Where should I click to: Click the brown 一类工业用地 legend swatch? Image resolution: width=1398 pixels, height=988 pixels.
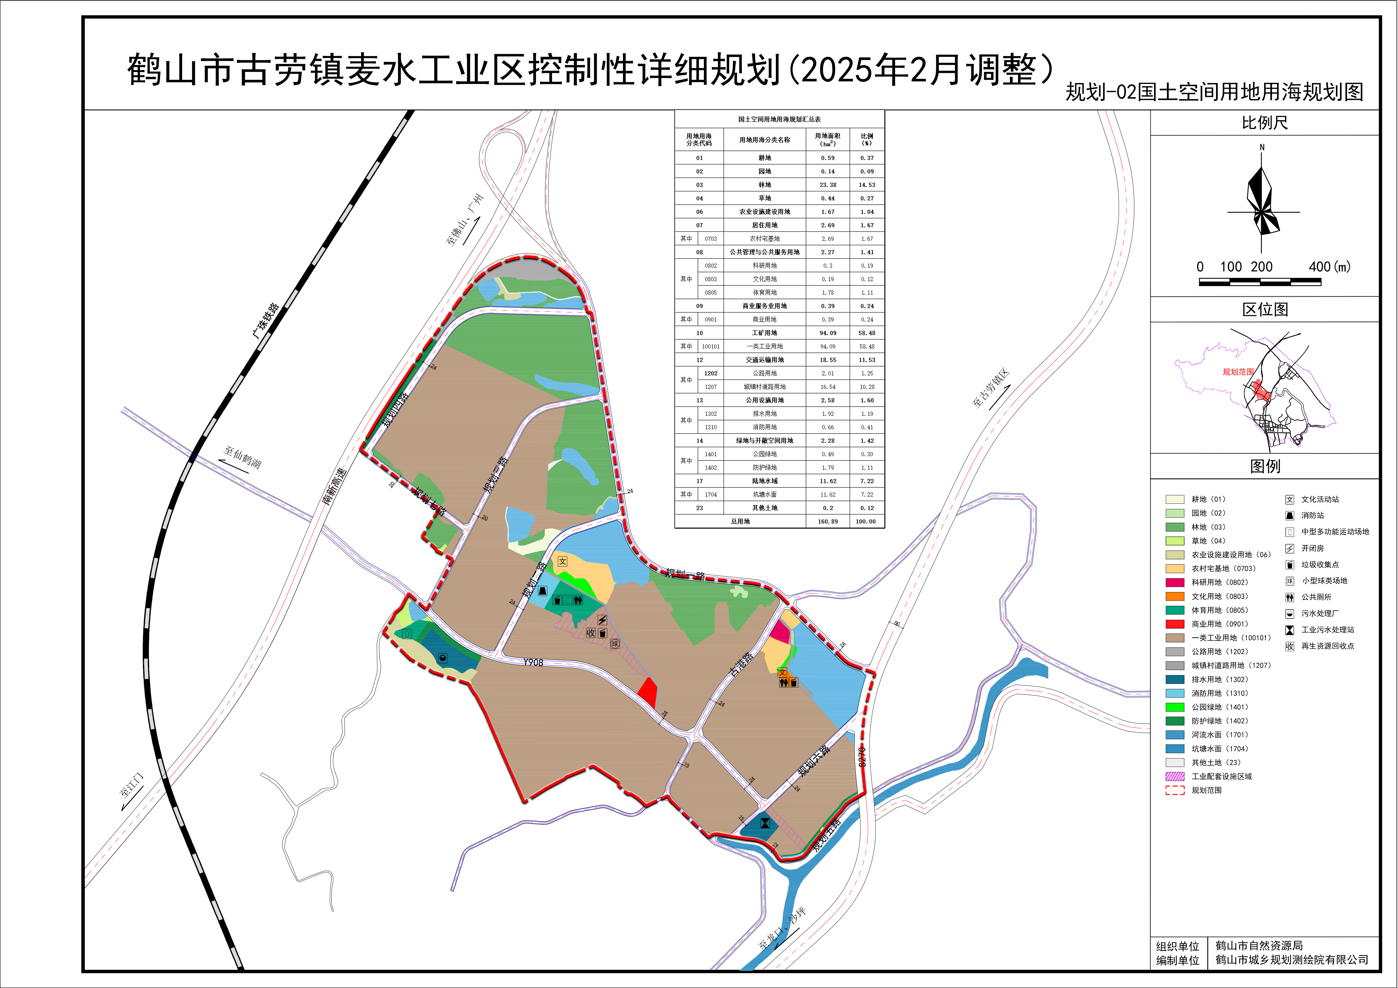click(1175, 638)
